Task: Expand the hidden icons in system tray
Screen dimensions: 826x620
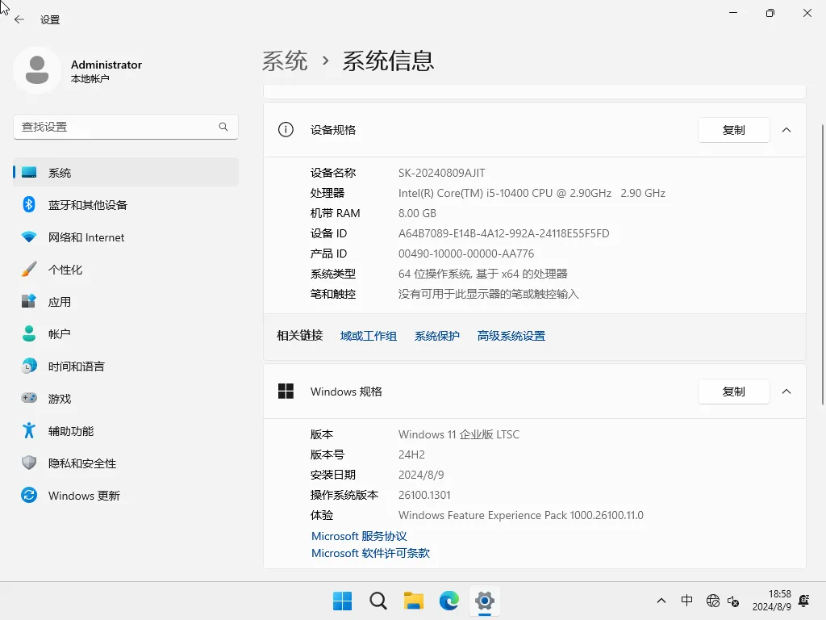Action: click(661, 601)
